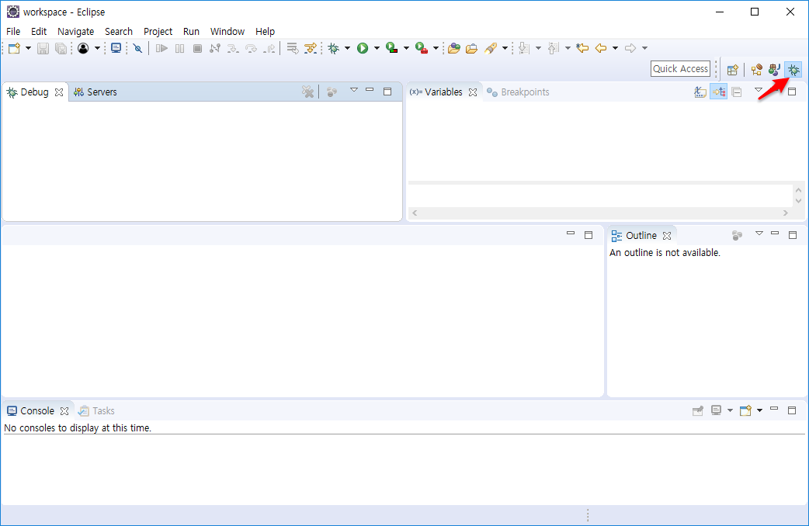Click the Open Task folder icon

click(x=471, y=48)
